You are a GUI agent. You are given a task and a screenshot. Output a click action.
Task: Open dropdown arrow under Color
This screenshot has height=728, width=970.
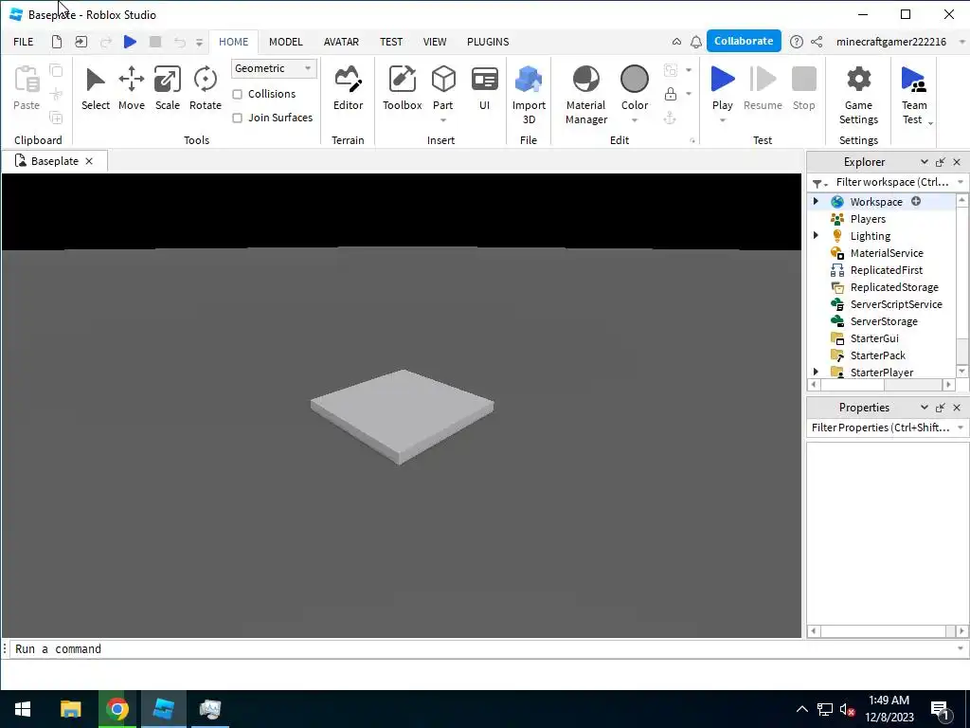click(x=634, y=120)
